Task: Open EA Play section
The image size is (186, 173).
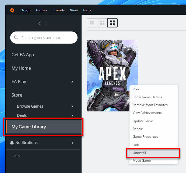Action: 19,82
